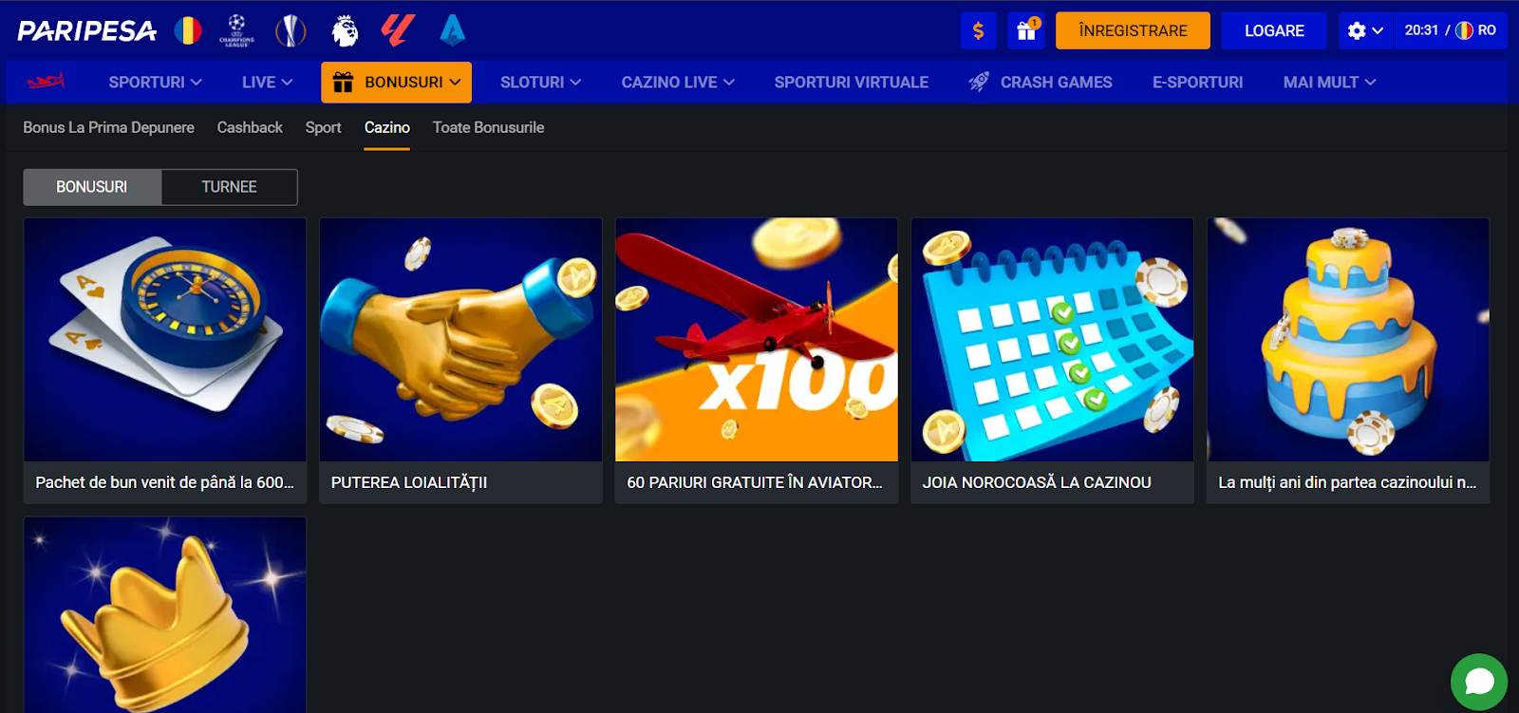Click the Romania flag icon in header

(188, 30)
